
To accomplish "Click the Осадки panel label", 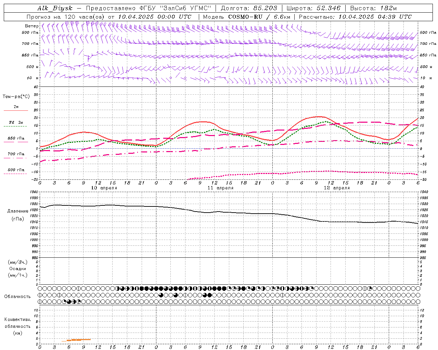I will [18, 269].
